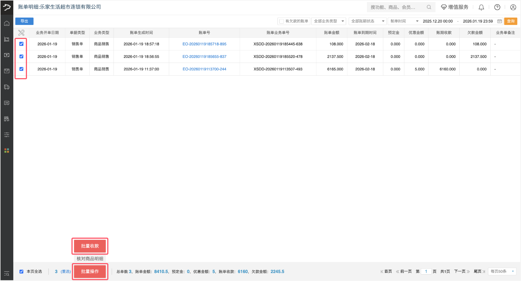Click the page number input field
The image size is (521, 281).
(x=426, y=271)
